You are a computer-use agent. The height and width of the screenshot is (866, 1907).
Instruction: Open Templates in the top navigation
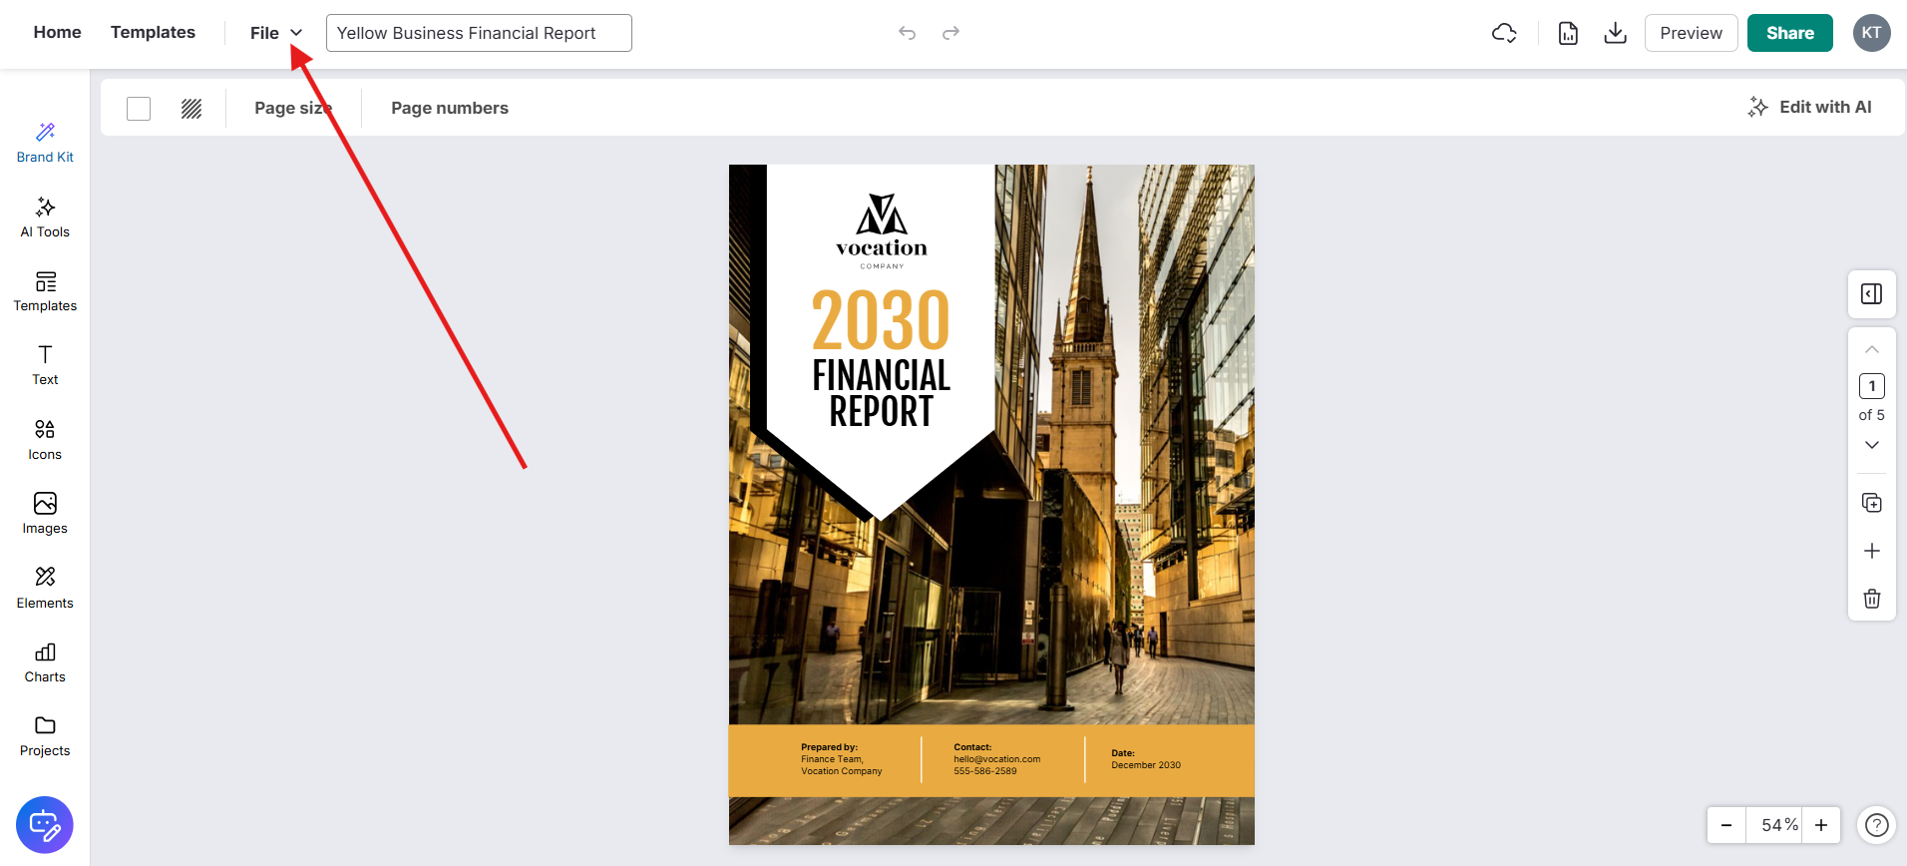153,32
